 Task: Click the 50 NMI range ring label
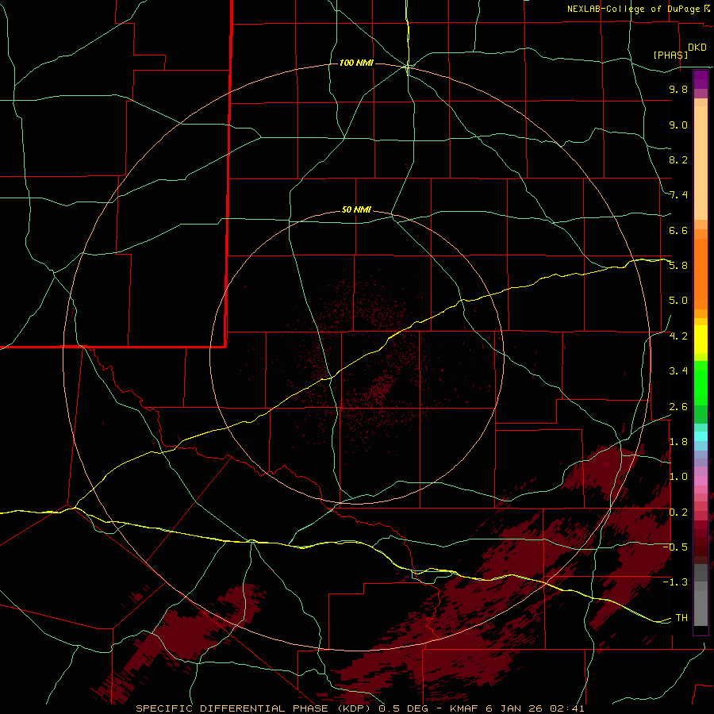point(356,209)
